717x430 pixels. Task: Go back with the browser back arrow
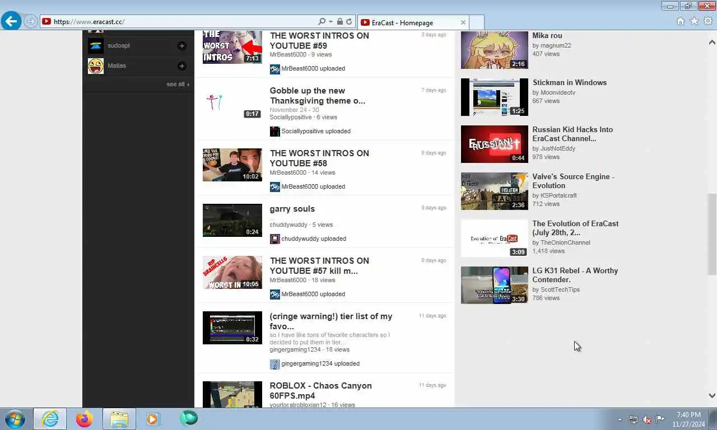(x=11, y=22)
